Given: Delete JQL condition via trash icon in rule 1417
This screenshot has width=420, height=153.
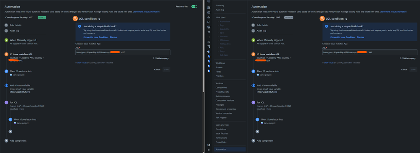Looking at the screenshot, I should [x=99, y=19].
